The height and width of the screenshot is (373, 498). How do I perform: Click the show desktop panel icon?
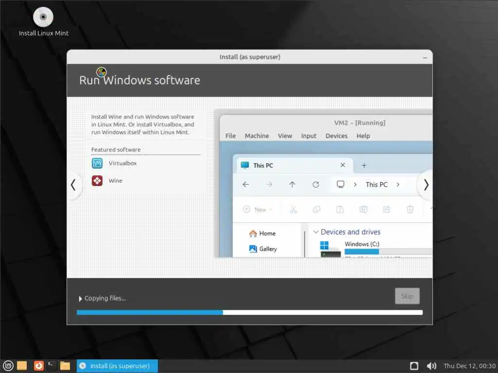(x=22, y=366)
